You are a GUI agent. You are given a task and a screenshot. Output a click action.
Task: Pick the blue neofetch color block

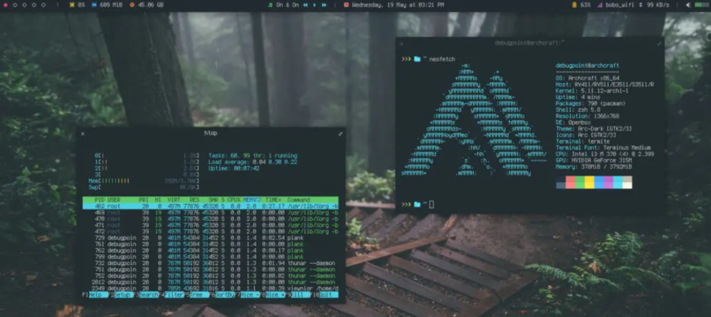tap(599, 182)
